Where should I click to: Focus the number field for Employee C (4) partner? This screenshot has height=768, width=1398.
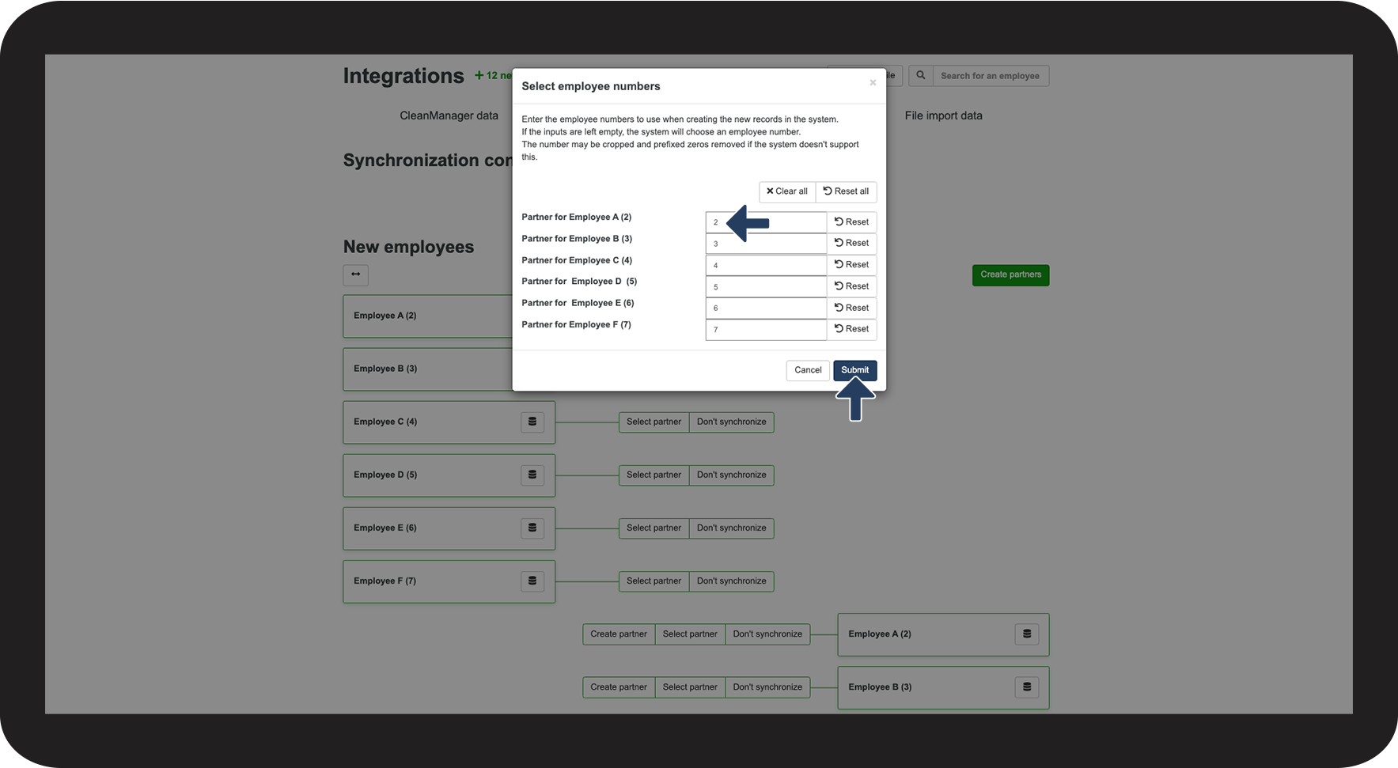point(766,265)
